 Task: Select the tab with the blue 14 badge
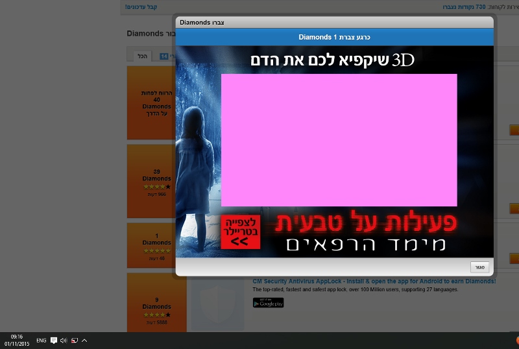(x=164, y=56)
